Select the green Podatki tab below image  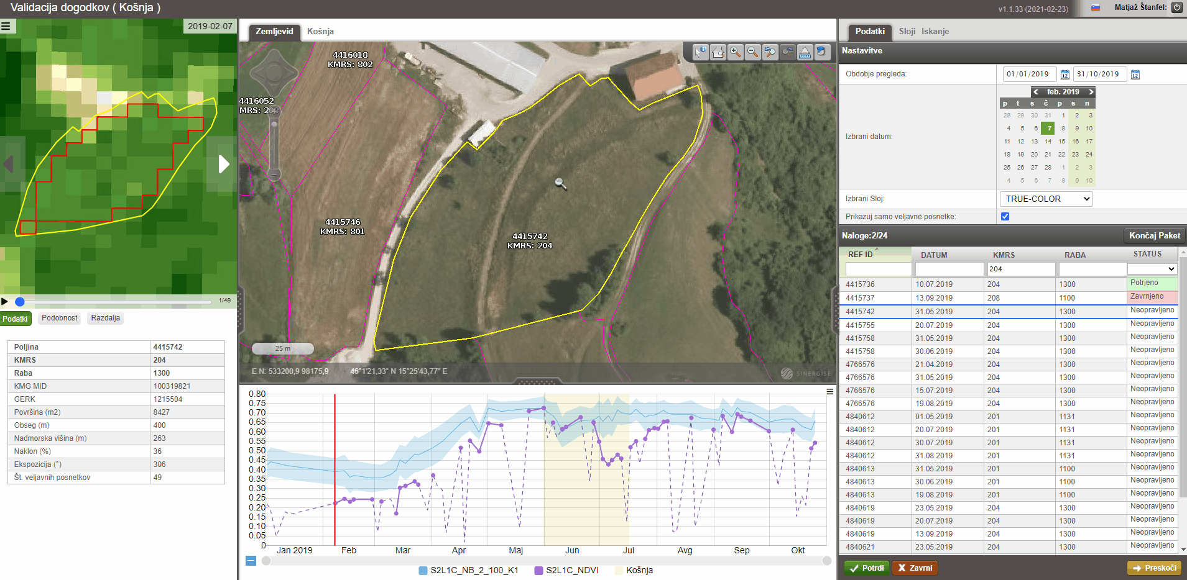[x=15, y=319]
